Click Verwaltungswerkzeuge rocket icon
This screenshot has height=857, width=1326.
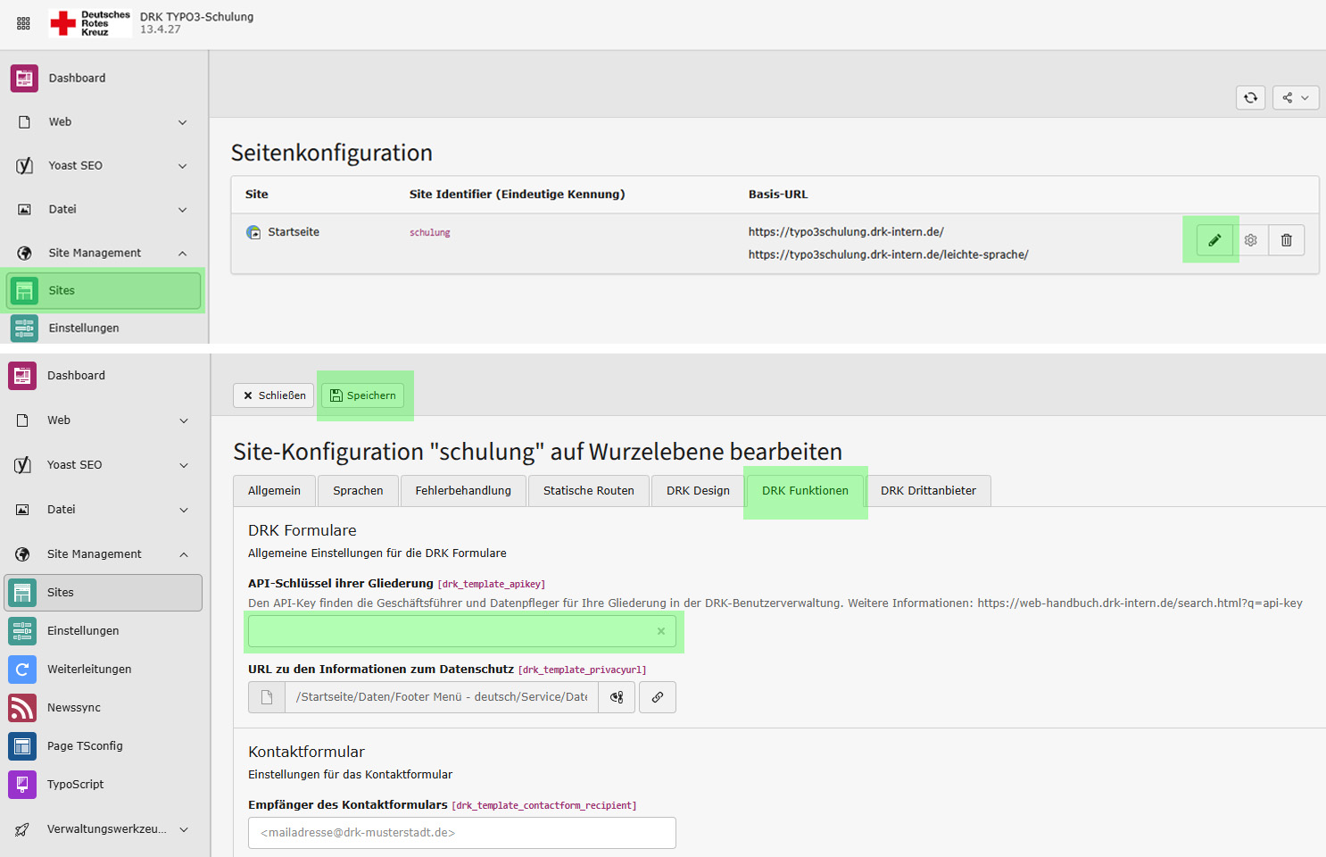[x=22, y=829]
